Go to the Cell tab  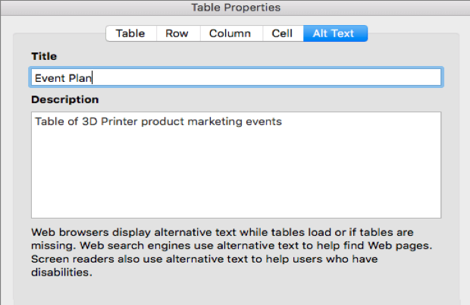coord(282,33)
